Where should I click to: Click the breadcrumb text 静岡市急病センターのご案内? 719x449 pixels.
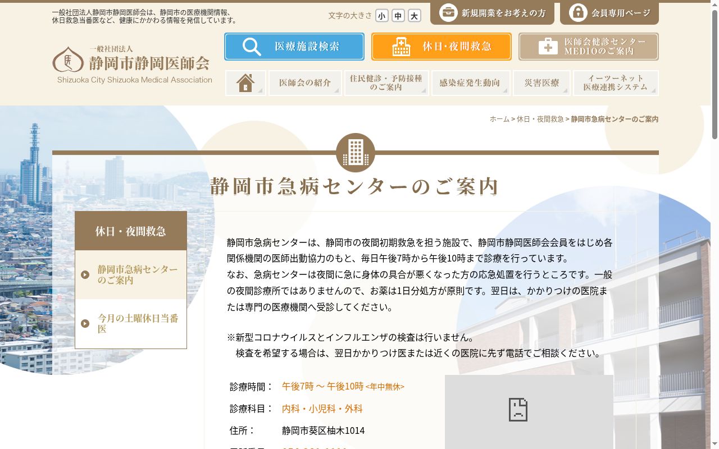pyautogui.click(x=615, y=119)
